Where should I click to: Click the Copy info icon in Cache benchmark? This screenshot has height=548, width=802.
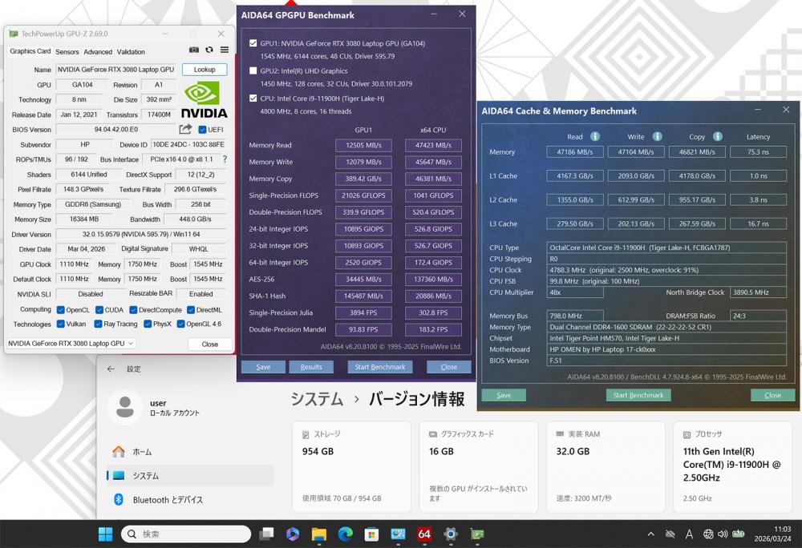pos(718,136)
